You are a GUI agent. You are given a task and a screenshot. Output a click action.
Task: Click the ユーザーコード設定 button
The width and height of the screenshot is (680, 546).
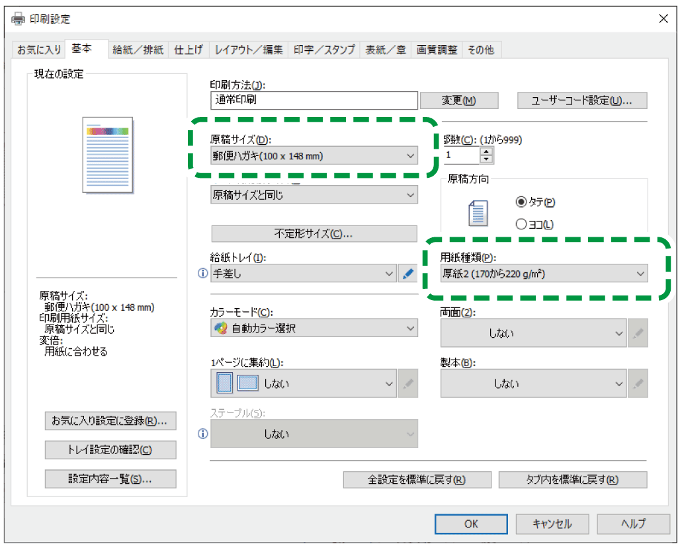[581, 100]
